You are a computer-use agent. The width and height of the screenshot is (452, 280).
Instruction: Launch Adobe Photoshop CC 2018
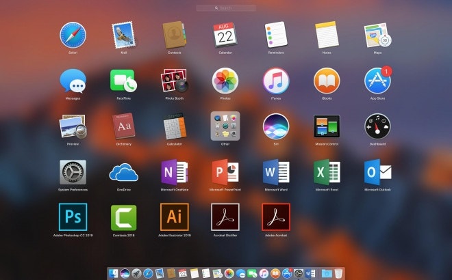(x=73, y=217)
